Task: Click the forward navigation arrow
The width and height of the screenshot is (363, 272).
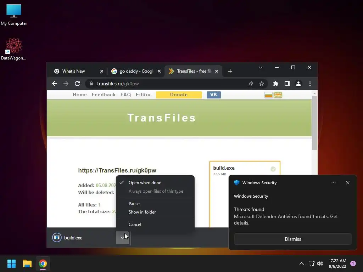Action: click(66, 84)
